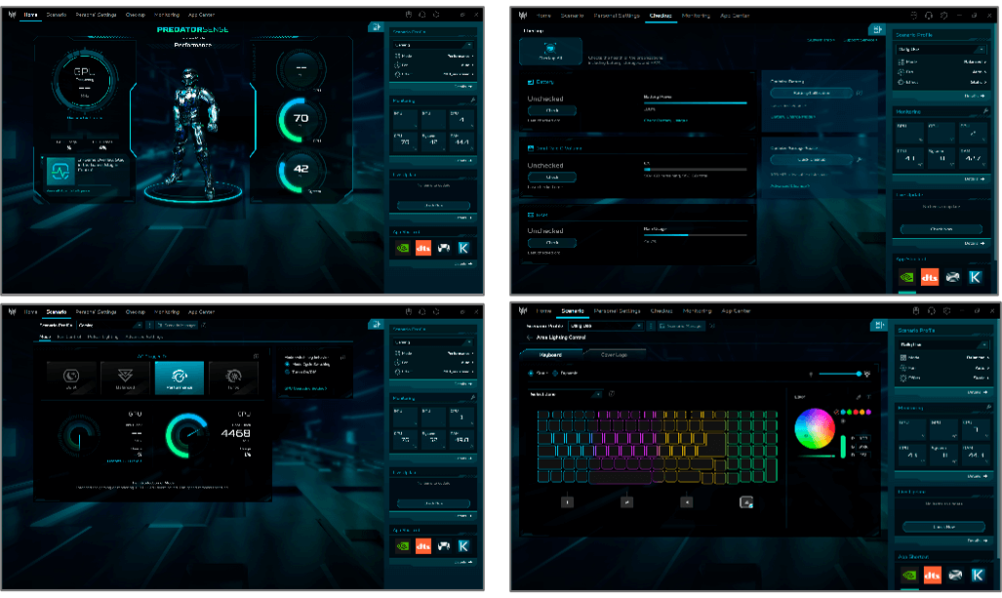The height and width of the screenshot is (598, 1002).
Task: Select the Static lighting radio option
Action: 531,373
